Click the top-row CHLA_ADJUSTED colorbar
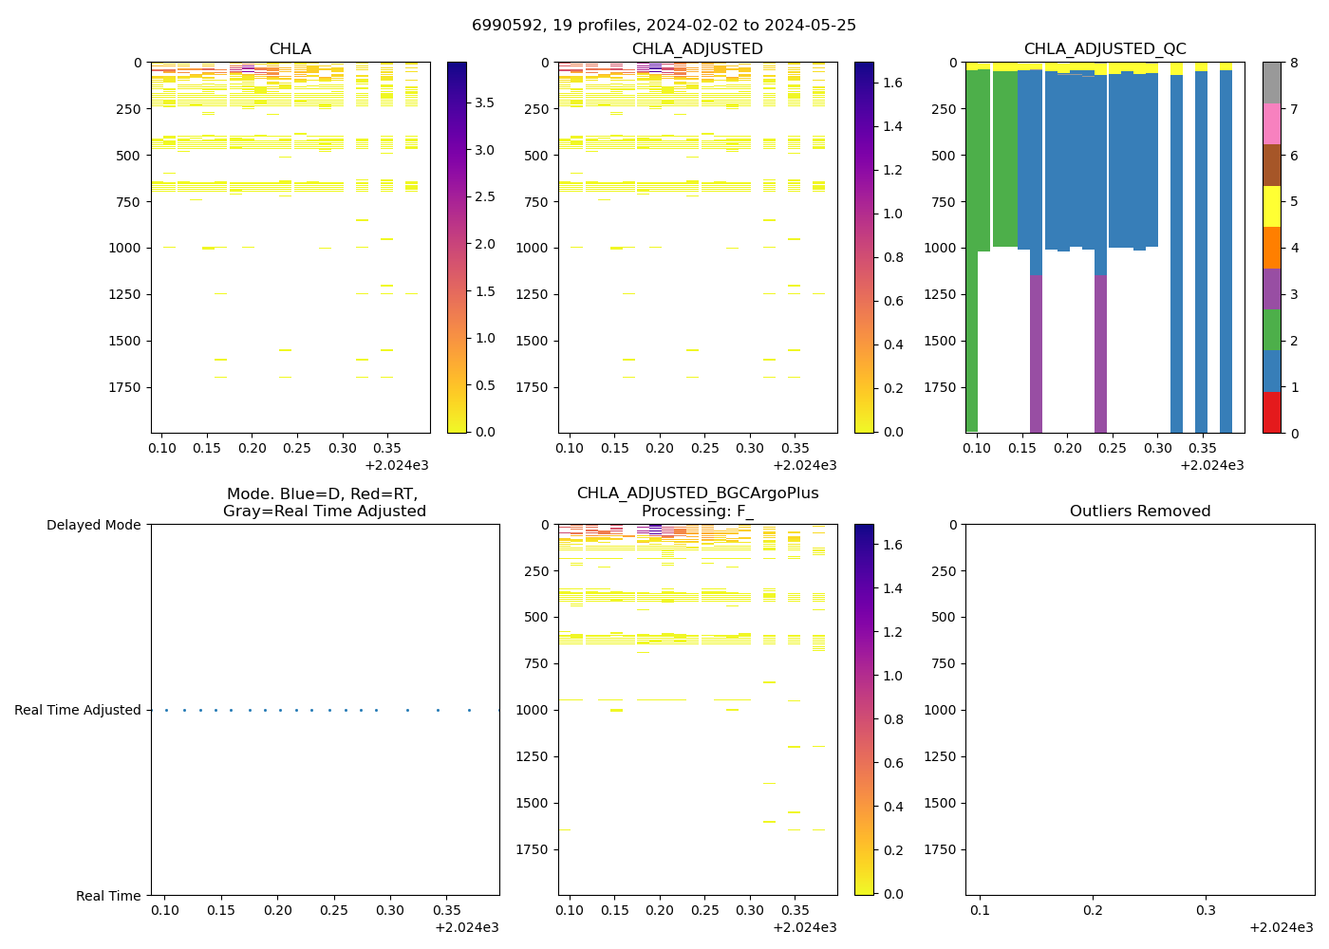The image size is (1329, 949). [864, 247]
